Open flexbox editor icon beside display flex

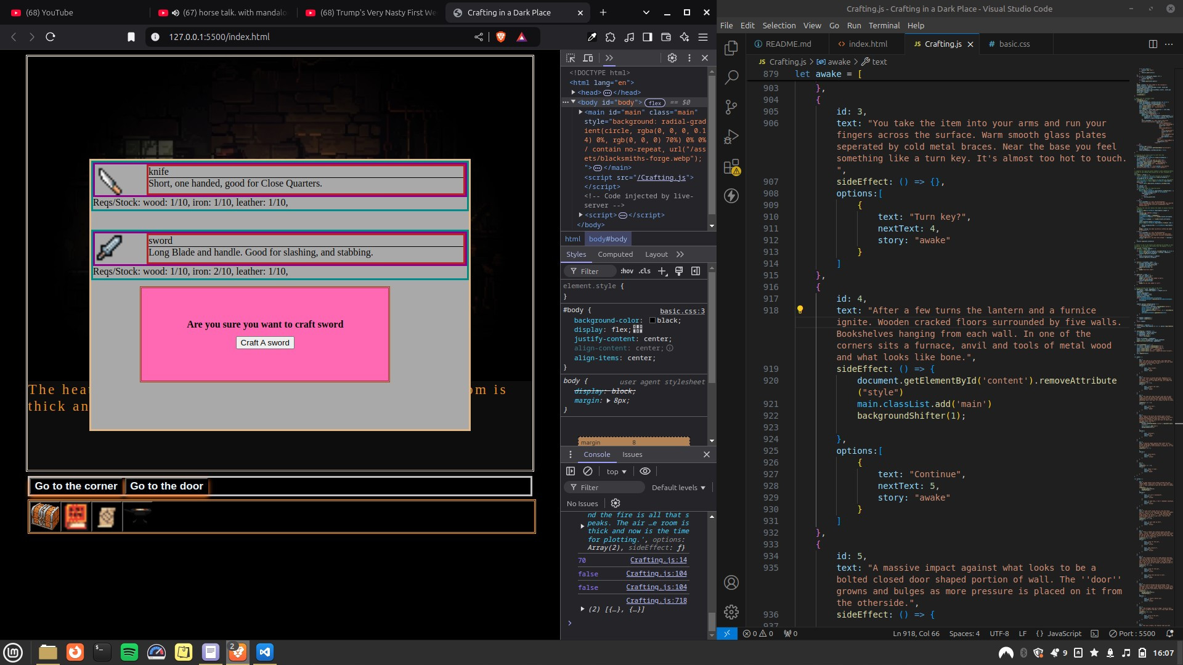pos(638,329)
